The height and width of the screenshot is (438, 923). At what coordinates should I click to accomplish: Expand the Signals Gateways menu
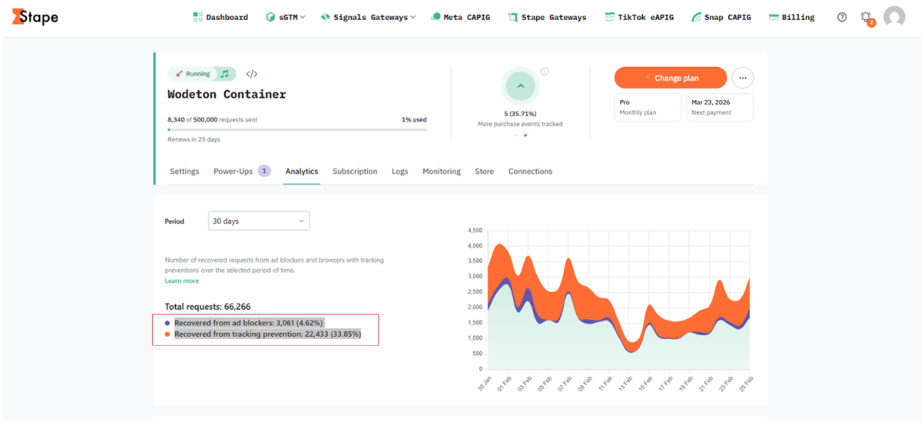tap(368, 17)
